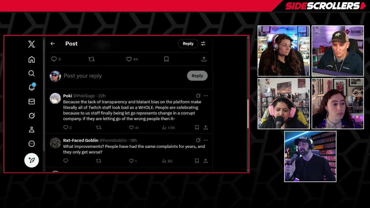The height and width of the screenshot is (208, 370).
Task: Like Poki's post with 41 likes
Action: coord(134,127)
